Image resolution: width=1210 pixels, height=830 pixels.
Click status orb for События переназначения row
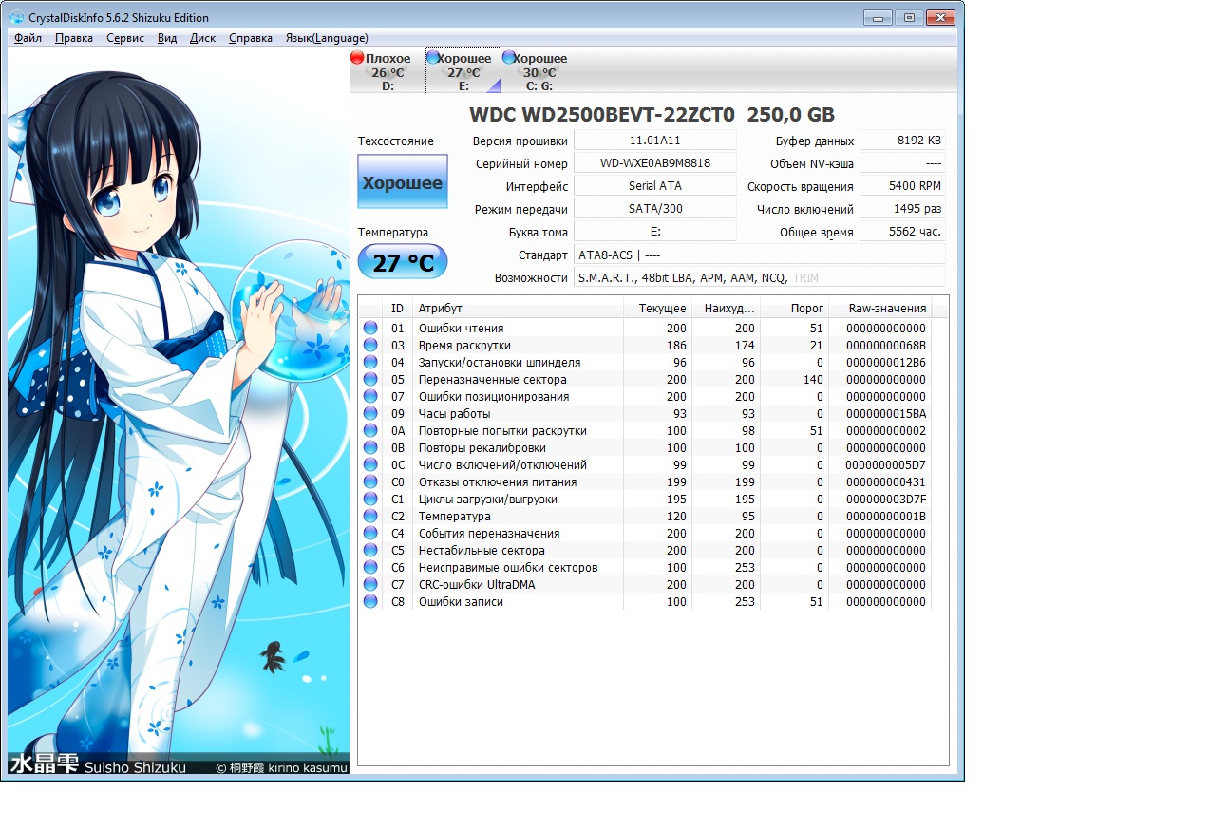[x=370, y=534]
